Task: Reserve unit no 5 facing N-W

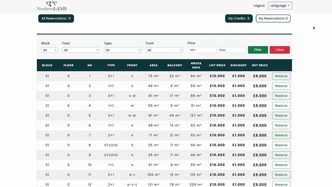Action: 281,115
